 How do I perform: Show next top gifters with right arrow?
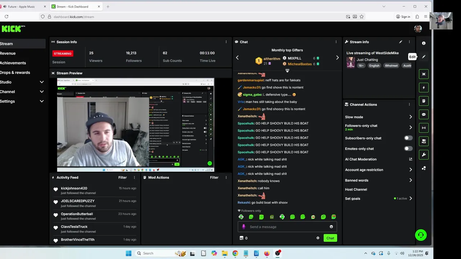337,58
